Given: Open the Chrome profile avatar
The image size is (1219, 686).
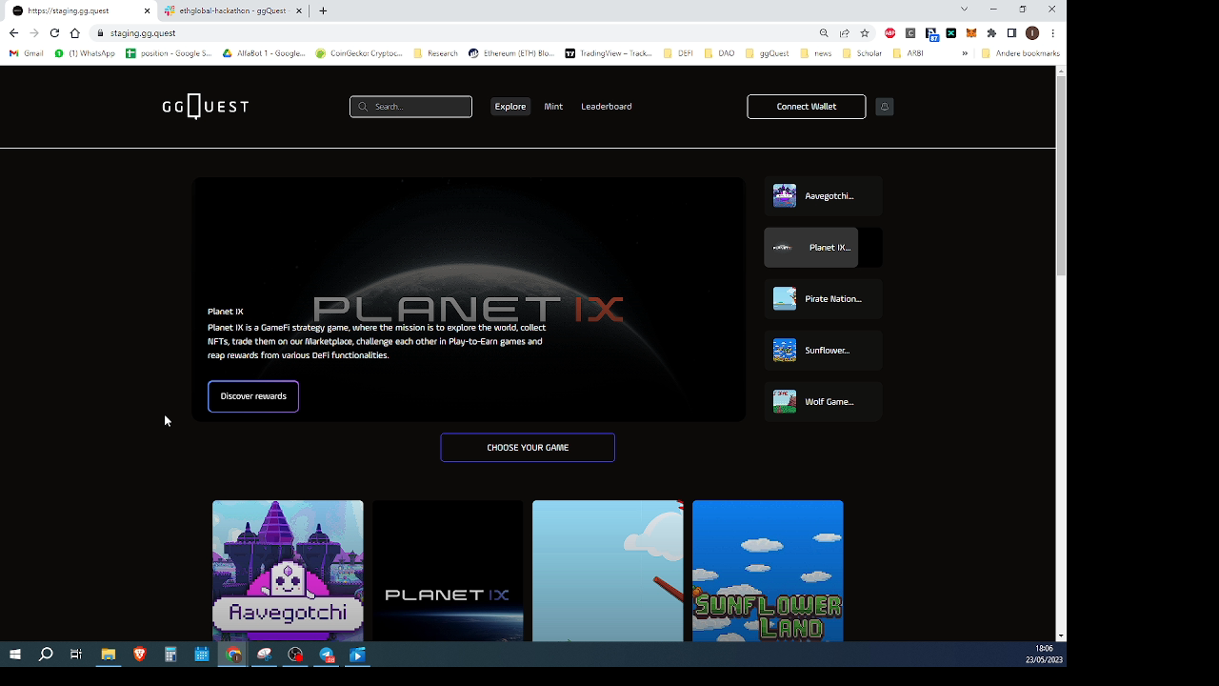Looking at the screenshot, I should tap(1032, 33).
